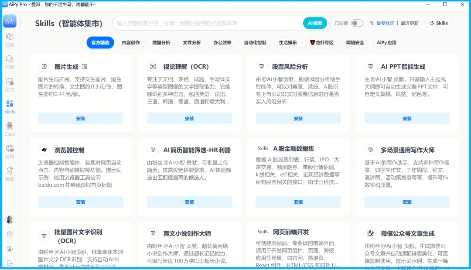Toggle the 已安装 filter switch
This screenshot has height=270, width=471.
tap(357, 23)
